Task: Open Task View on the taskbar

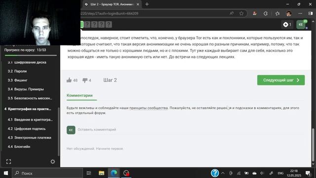Action: (x=89, y=173)
